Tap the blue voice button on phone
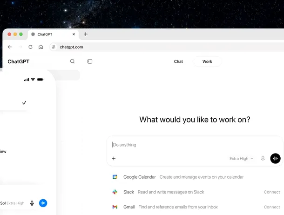Screen dimensions: 284x215 [43, 203]
